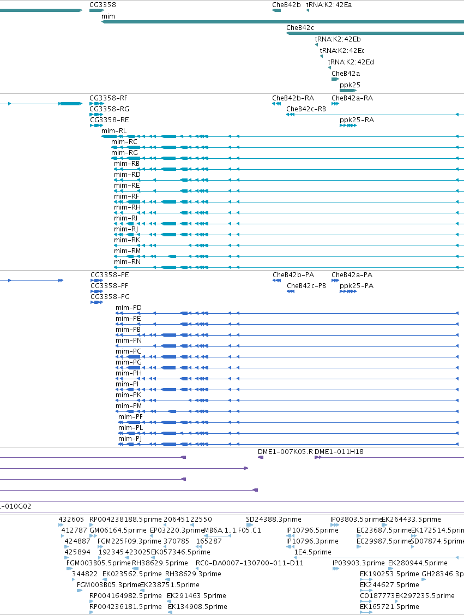Click the RC0-DA0007-130700-011-D11 label
Screen dimensions: 464x615
(x=250, y=563)
